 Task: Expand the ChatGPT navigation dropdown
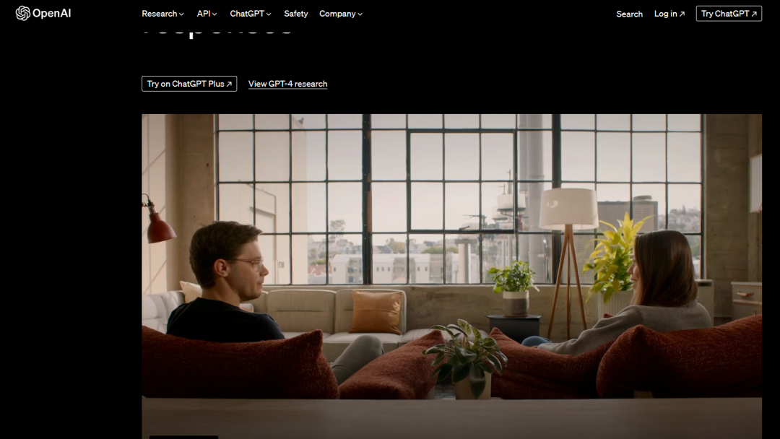[246, 14]
